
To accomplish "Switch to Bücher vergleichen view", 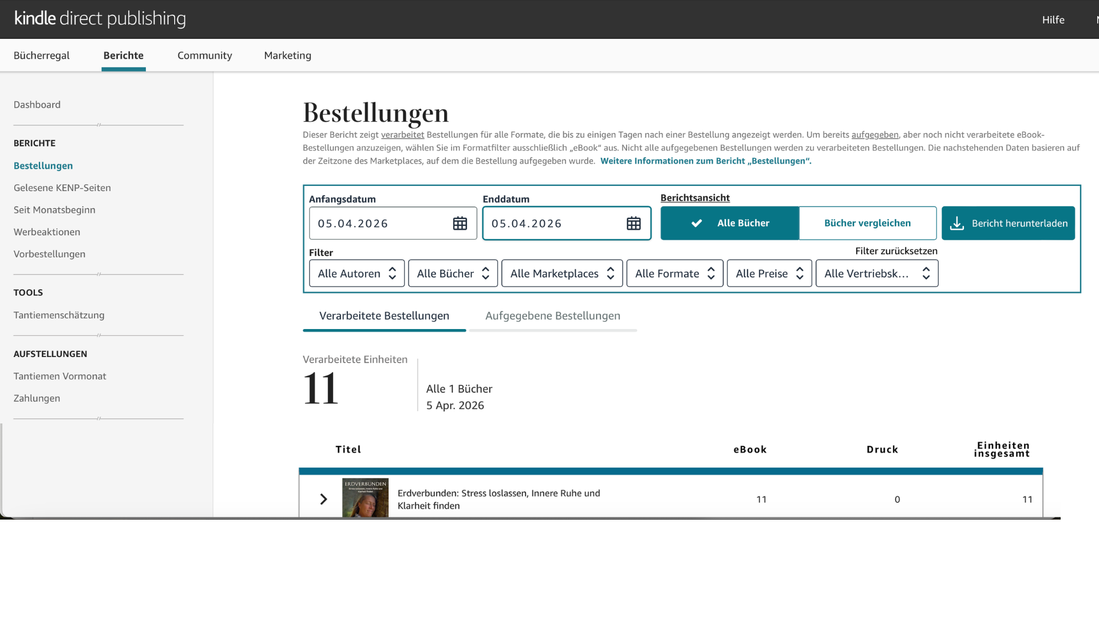I will (x=867, y=223).
